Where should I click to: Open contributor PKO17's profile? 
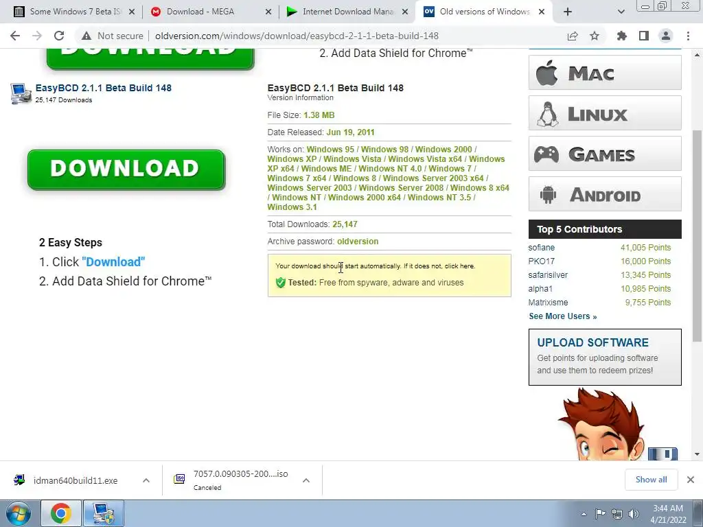coord(541,261)
